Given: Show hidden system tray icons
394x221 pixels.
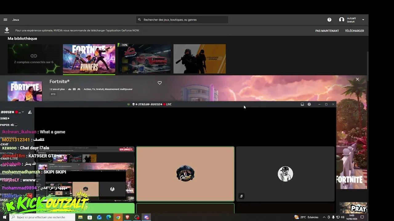Looking at the screenshot, I should [324, 217].
